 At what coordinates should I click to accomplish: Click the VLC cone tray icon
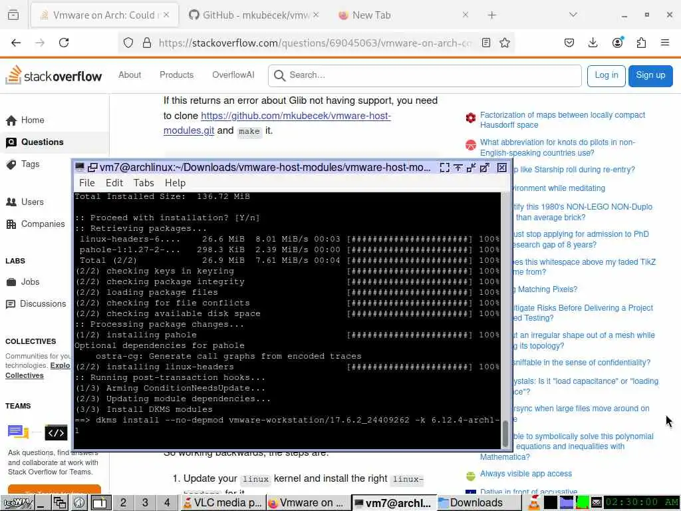click(534, 503)
